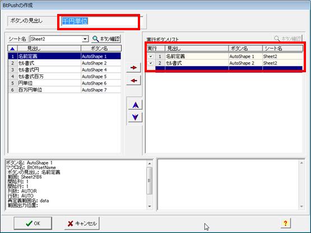Click the magnifier ボタン確認 button beside sheet name
This screenshot has width=311, height=233.
(x=106, y=39)
